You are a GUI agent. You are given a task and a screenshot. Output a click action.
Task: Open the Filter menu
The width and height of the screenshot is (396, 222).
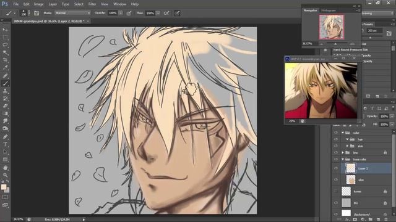pos(92,4)
